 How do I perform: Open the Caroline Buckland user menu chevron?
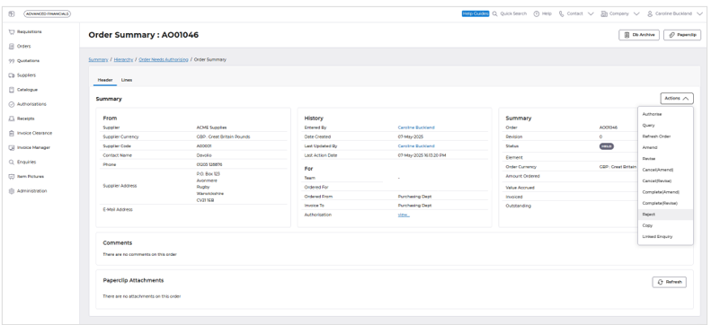click(x=699, y=13)
